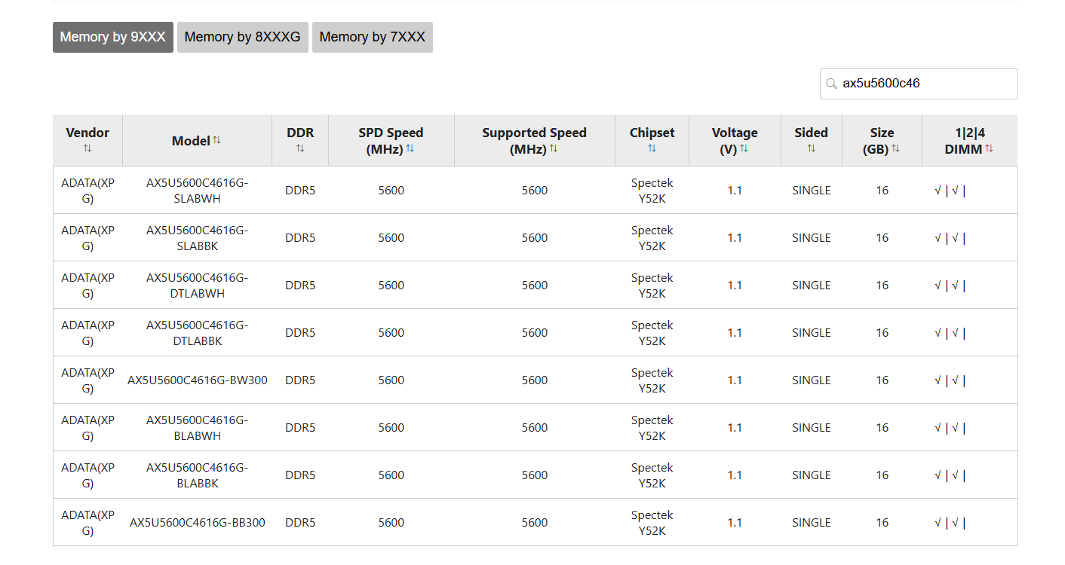The height and width of the screenshot is (565, 1065).
Task: Select model AX5U5600C4616G-BW300
Action: (x=197, y=380)
